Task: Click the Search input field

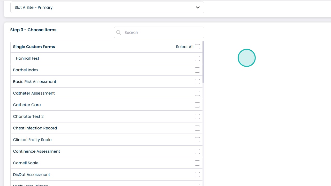Action: (x=159, y=33)
